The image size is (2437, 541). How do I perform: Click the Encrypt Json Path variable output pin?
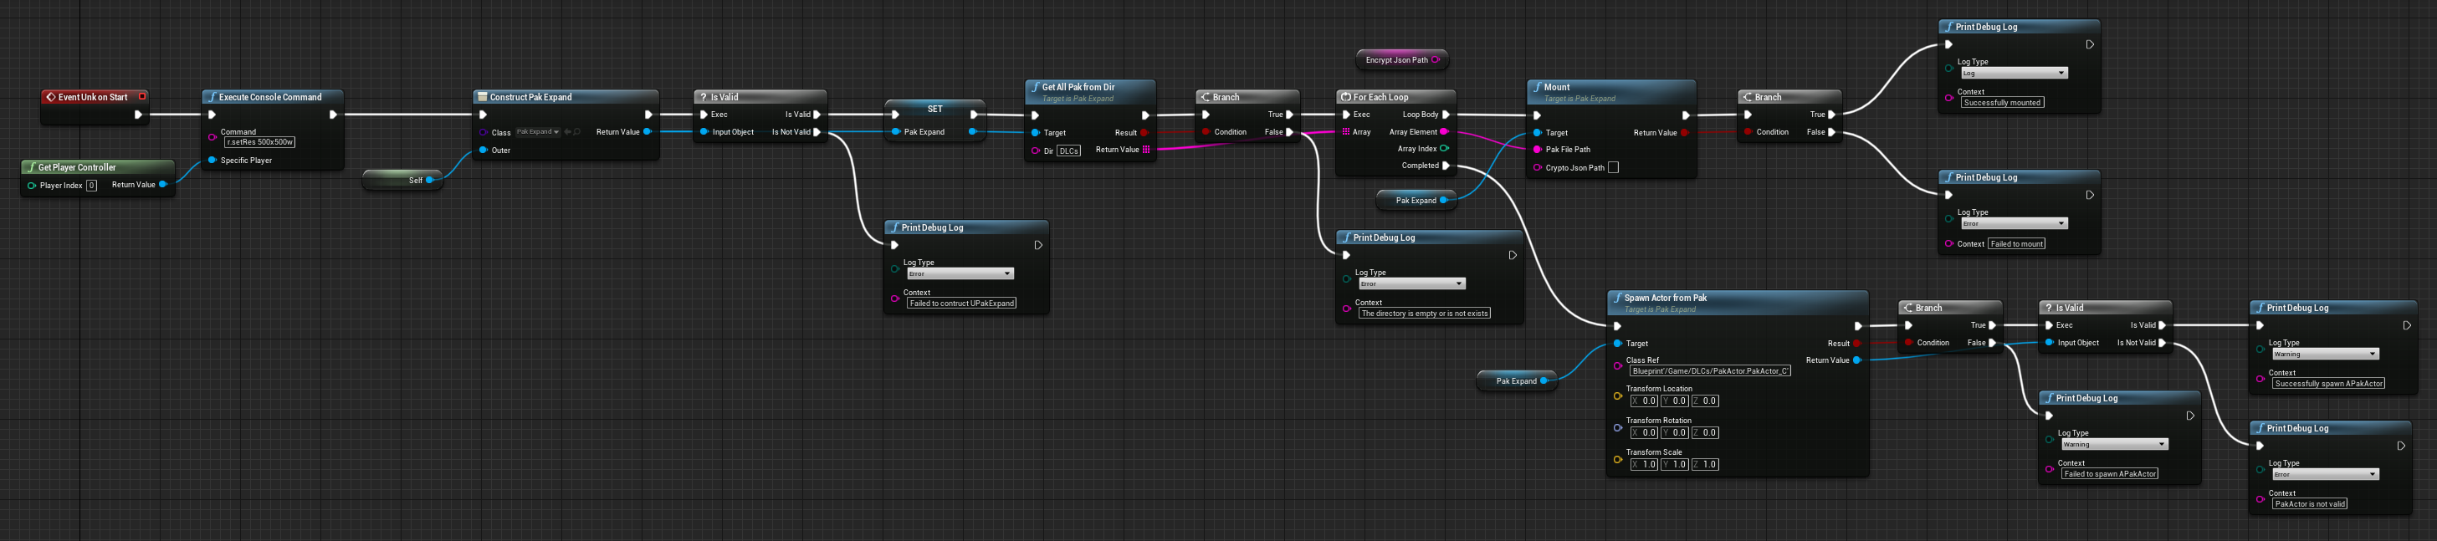click(1435, 59)
